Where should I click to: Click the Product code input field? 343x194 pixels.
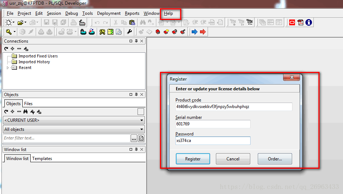click(x=234, y=107)
